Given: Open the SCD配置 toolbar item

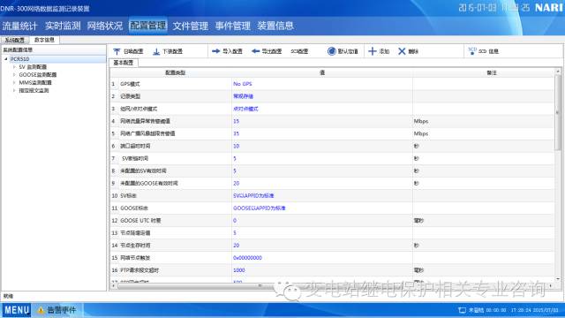Looking at the screenshot, I should coord(299,51).
